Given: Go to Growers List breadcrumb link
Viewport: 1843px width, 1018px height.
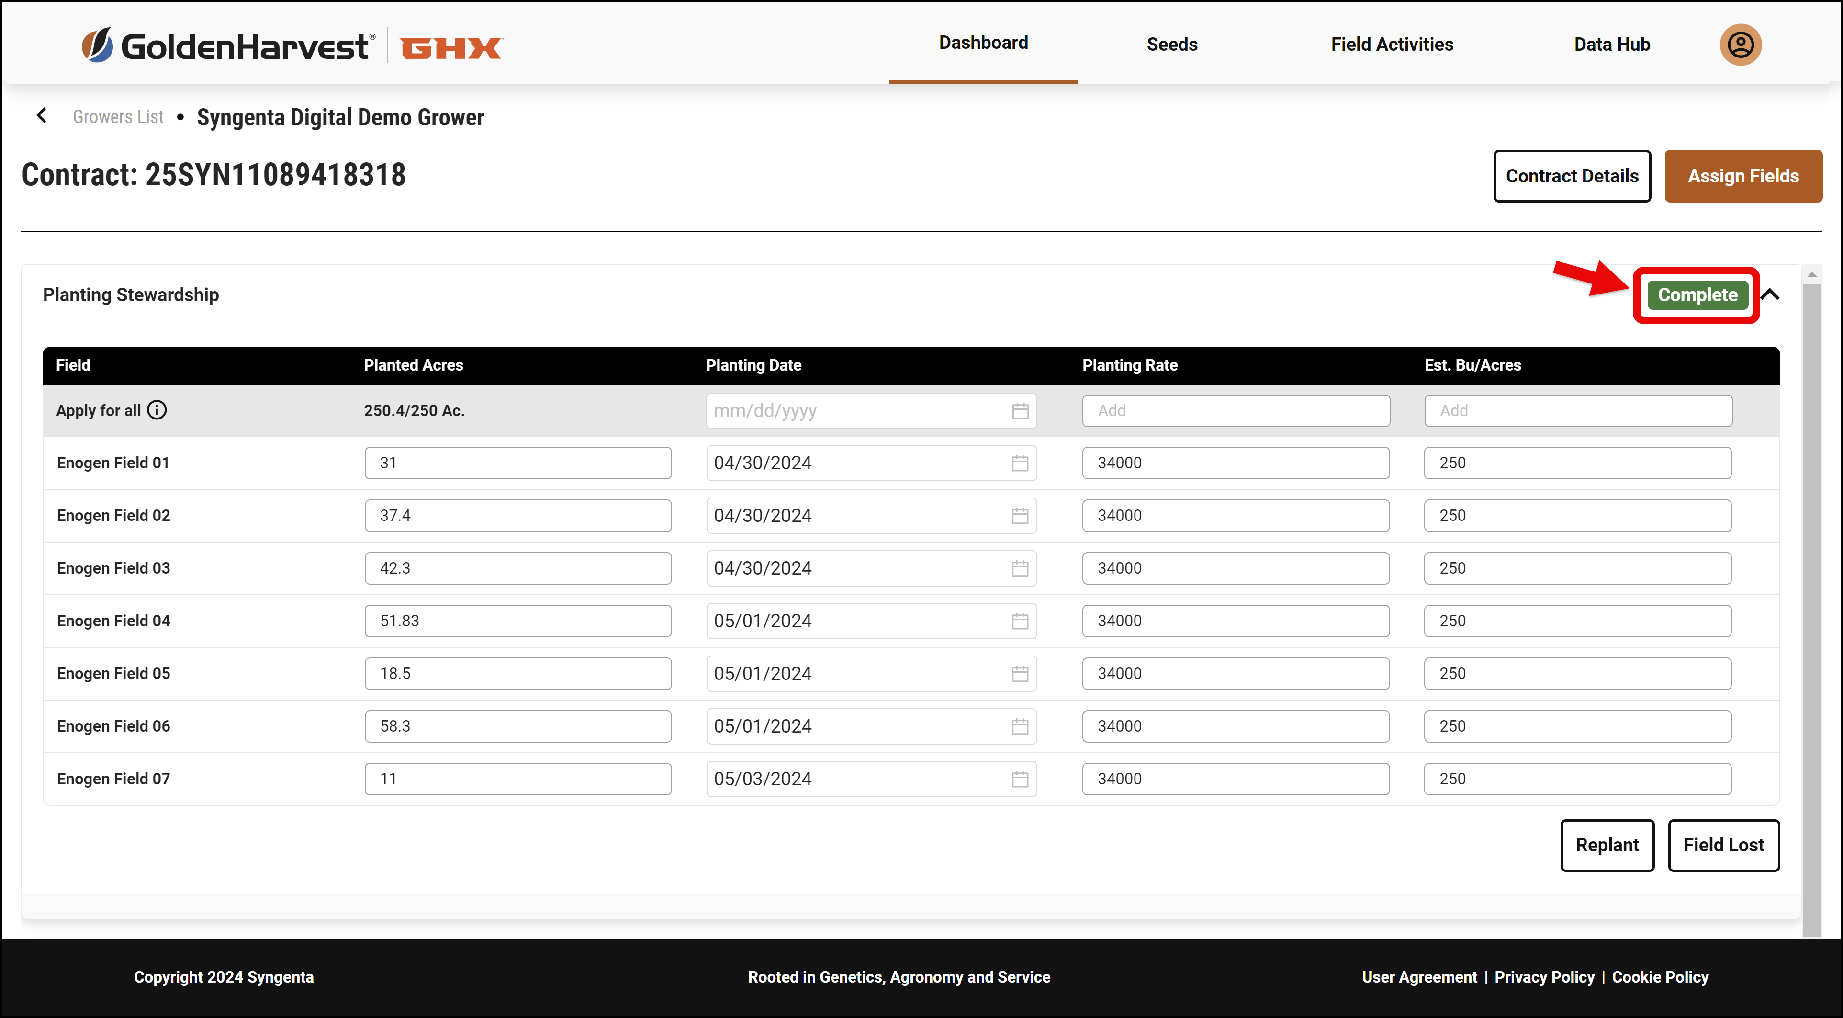Looking at the screenshot, I should 118,117.
